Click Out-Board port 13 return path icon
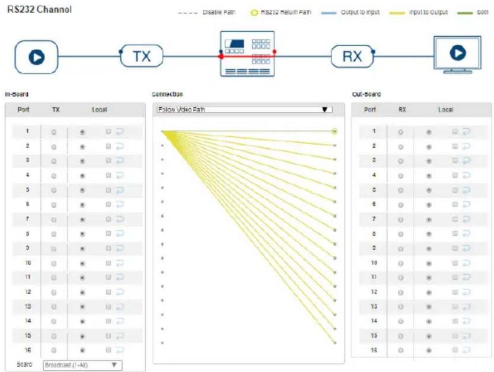 coord(466,307)
